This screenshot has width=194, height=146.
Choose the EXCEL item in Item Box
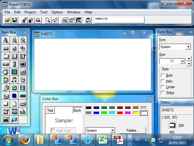tap(14, 111)
